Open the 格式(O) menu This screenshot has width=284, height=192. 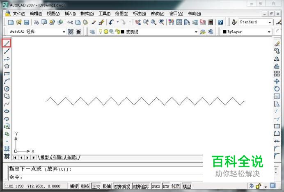87,14
